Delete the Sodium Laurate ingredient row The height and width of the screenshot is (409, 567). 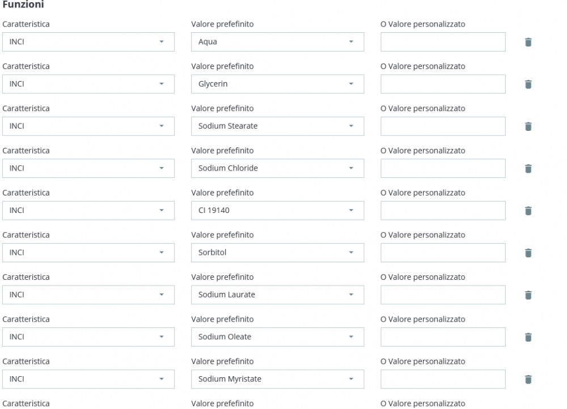click(x=527, y=295)
